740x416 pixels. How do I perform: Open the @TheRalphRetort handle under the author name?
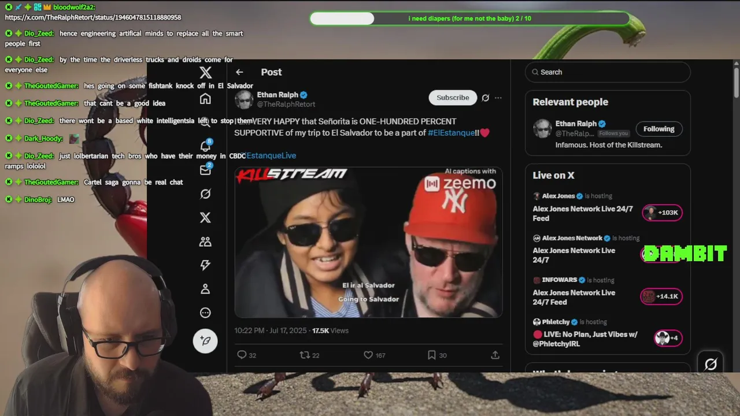[286, 104]
